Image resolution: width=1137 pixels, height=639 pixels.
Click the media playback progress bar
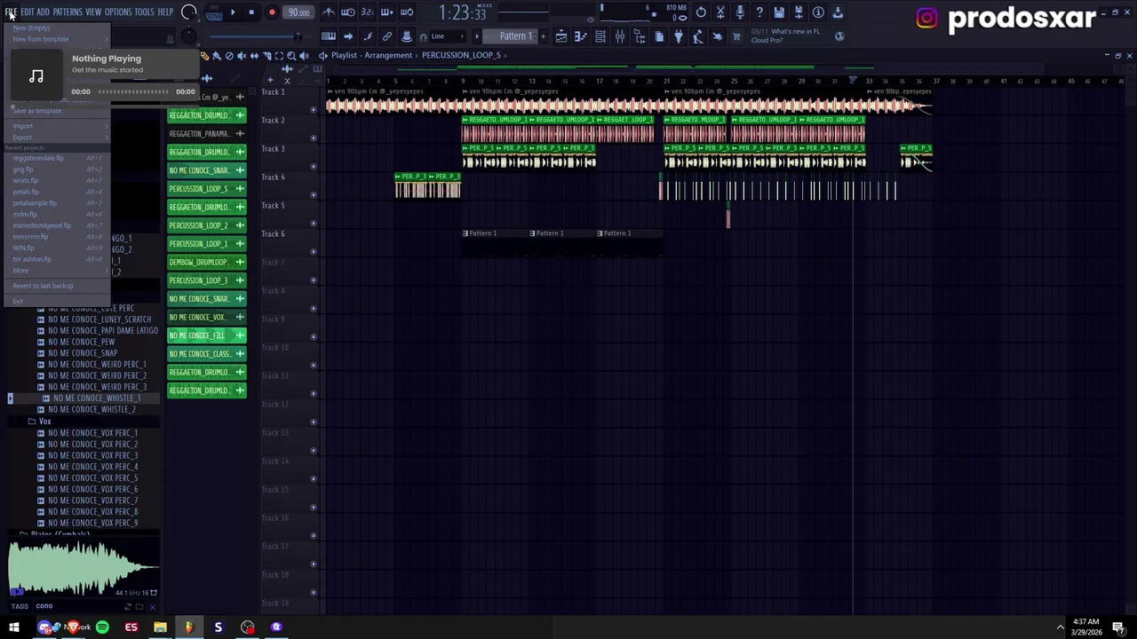[133, 91]
